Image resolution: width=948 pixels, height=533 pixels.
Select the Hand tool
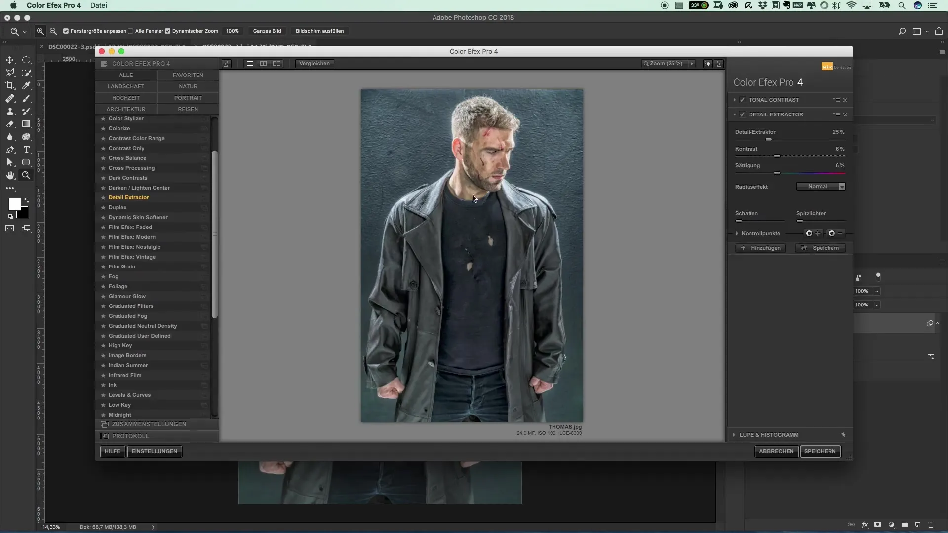(10, 175)
